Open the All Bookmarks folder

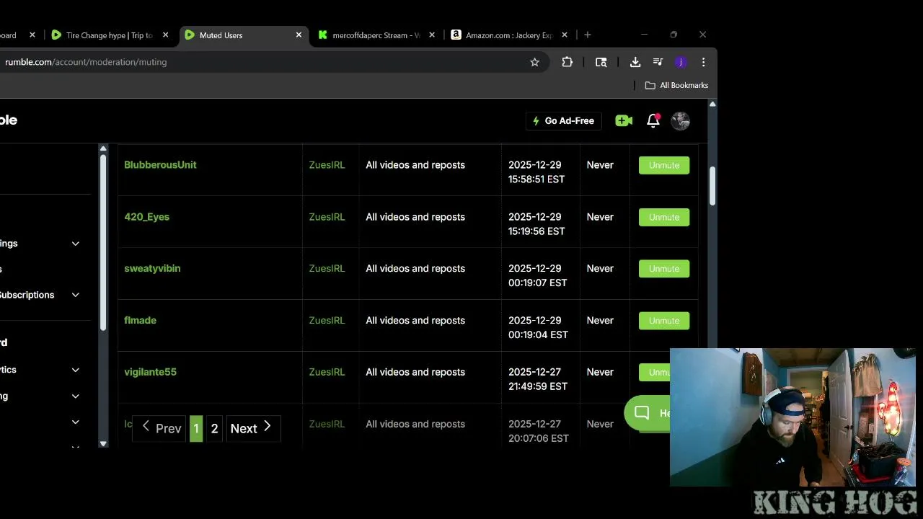[676, 85]
